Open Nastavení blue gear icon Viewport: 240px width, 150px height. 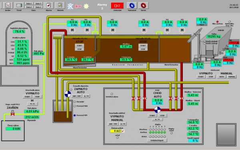(132, 6)
